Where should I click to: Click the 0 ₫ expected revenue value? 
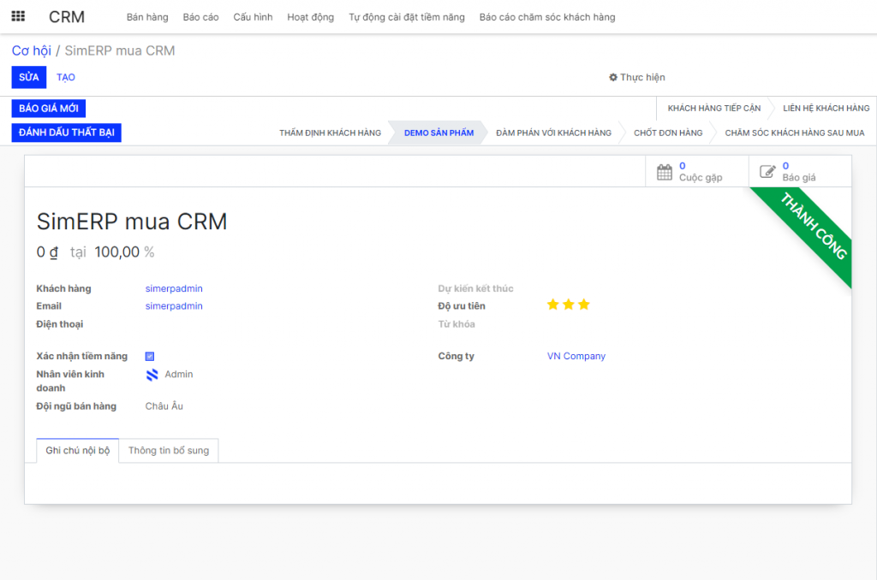point(48,252)
